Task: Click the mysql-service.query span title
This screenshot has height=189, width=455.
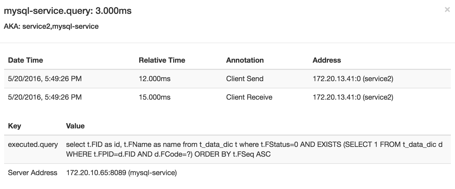Action: tap(68, 11)
